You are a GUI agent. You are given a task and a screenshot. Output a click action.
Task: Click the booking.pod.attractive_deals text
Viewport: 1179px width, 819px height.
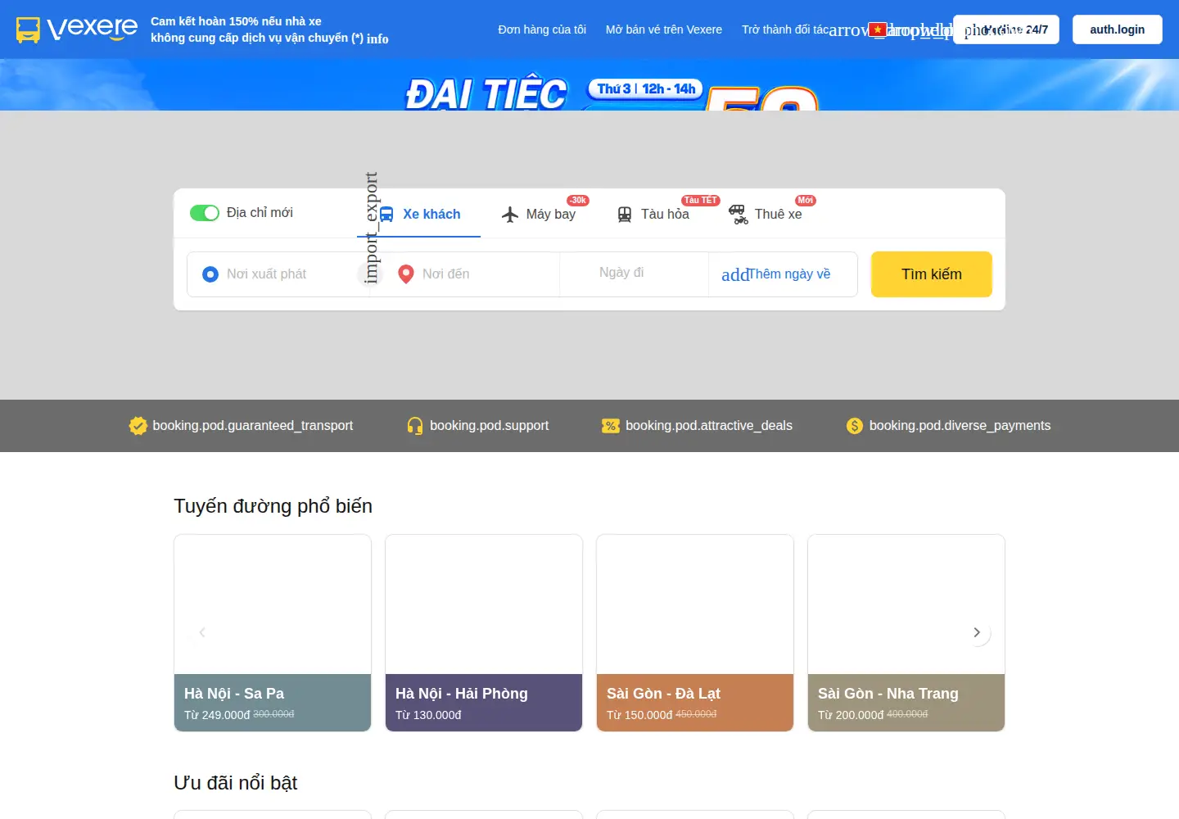(709, 426)
